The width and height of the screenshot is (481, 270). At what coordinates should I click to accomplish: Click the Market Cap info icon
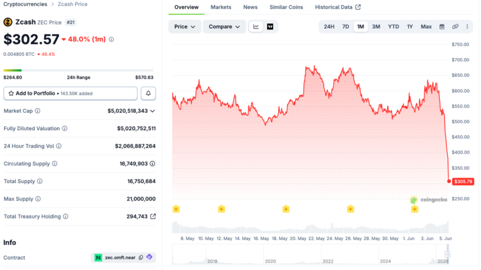click(x=37, y=111)
